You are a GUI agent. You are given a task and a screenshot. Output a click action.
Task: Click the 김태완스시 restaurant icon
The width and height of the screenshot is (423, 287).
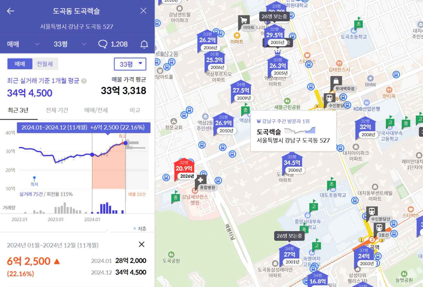(339, 63)
